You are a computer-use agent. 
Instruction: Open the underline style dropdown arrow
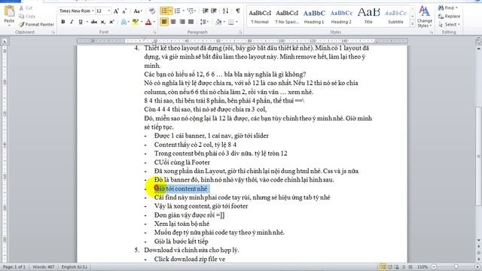point(87,22)
